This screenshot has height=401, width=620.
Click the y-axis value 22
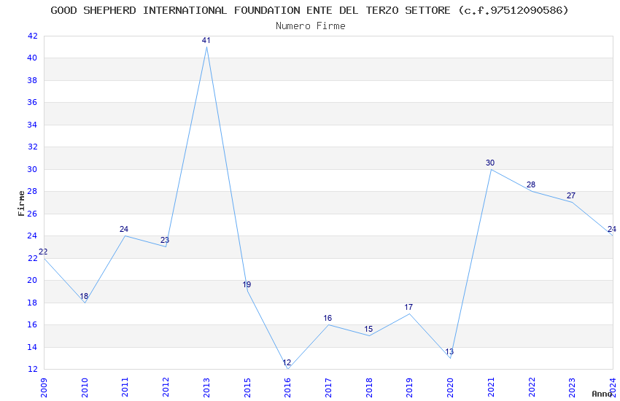pyautogui.click(x=32, y=258)
